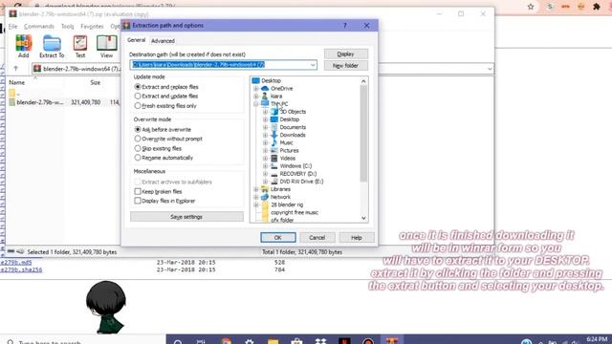Expand the Network tree node

[256, 197]
